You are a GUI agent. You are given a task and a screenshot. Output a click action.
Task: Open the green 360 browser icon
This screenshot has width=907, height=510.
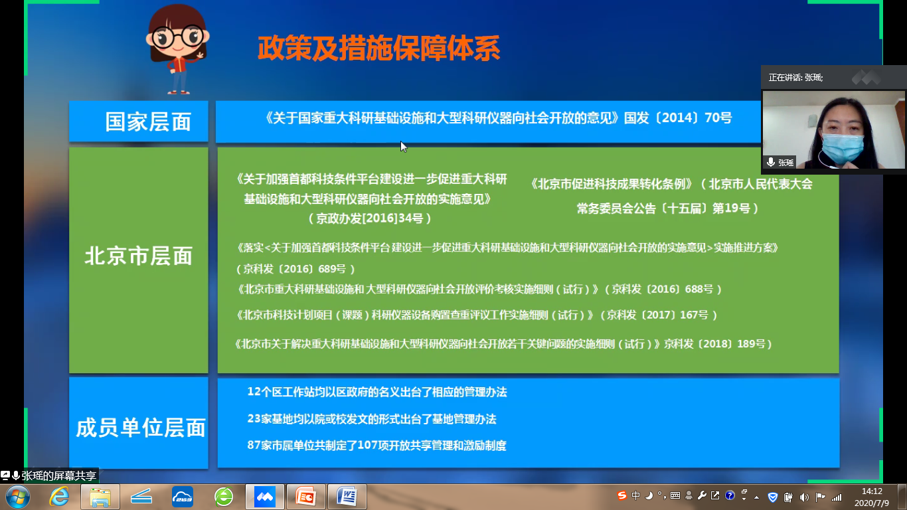pos(224,497)
